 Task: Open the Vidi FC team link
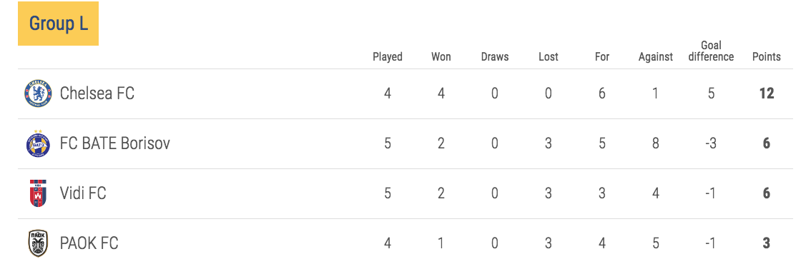pos(83,193)
